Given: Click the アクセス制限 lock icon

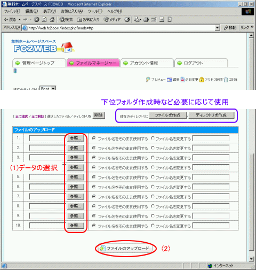Looking at the screenshot, I should pyautogui.click(x=202, y=80).
